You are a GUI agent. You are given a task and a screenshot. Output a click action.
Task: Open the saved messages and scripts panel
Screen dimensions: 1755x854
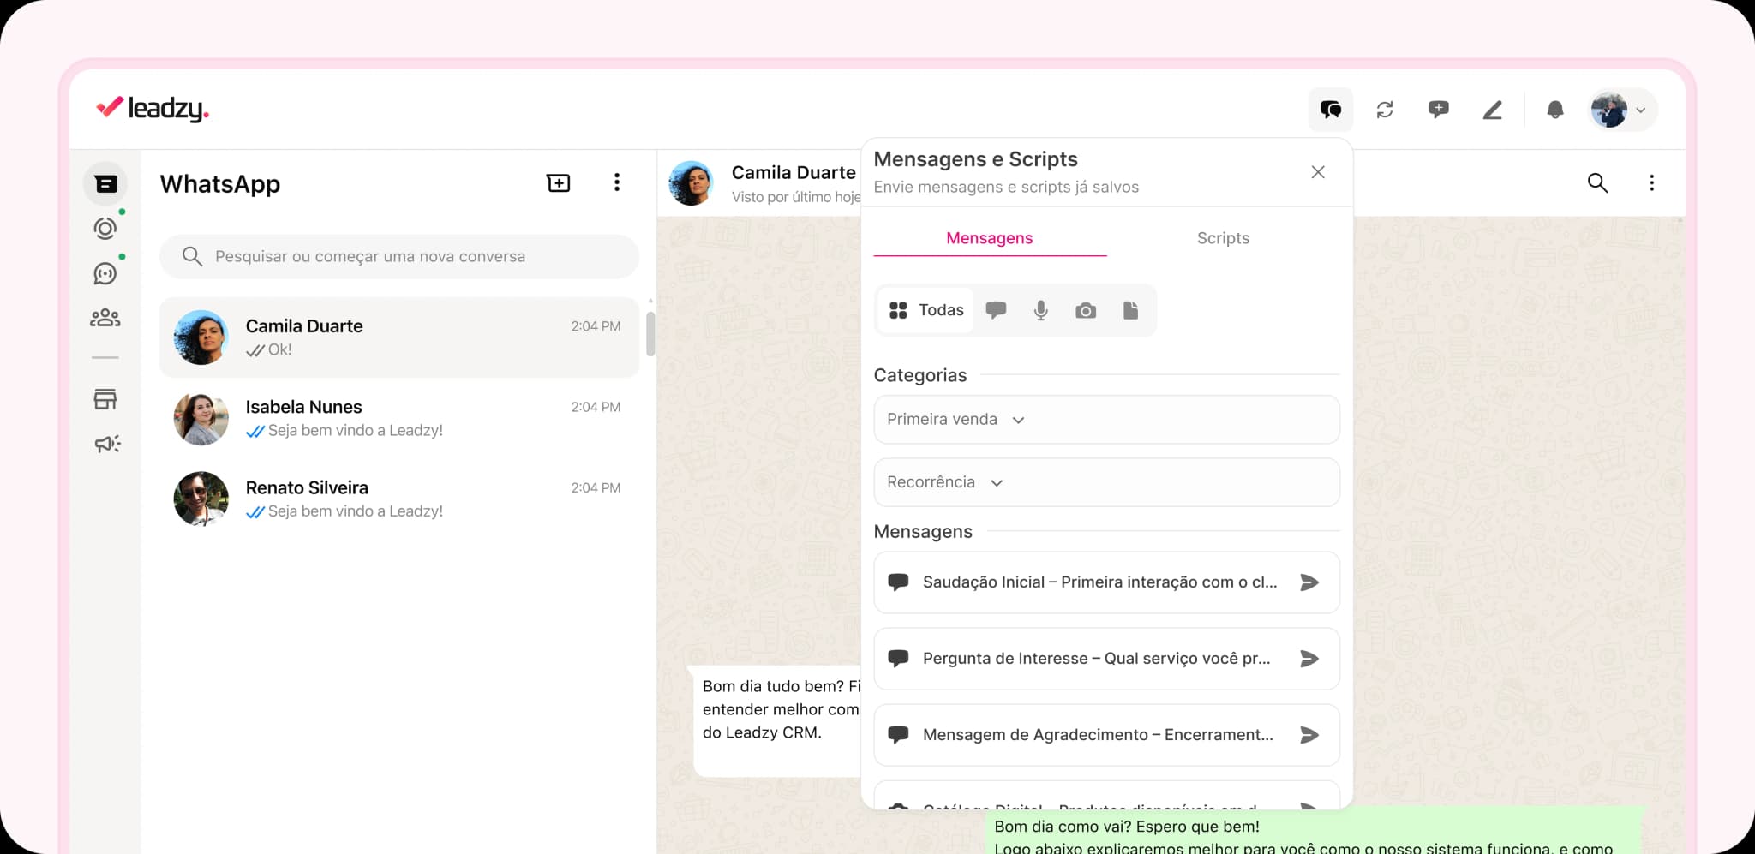(x=1330, y=110)
